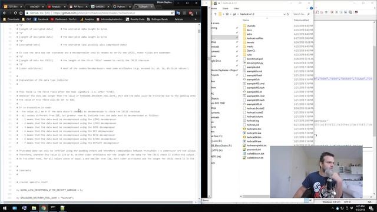
Task: Open Chrome's home page icon
Action: click(x=21, y=13)
